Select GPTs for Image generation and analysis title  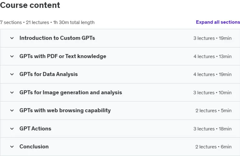(71, 92)
